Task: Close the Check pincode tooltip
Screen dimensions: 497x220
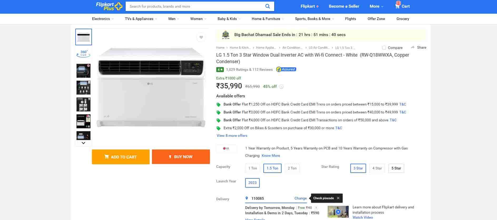Action: click(x=338, y=198)
